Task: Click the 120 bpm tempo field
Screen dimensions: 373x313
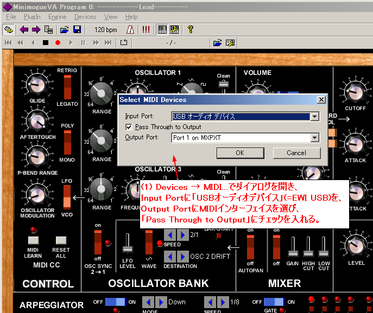Action: [106, 30]
